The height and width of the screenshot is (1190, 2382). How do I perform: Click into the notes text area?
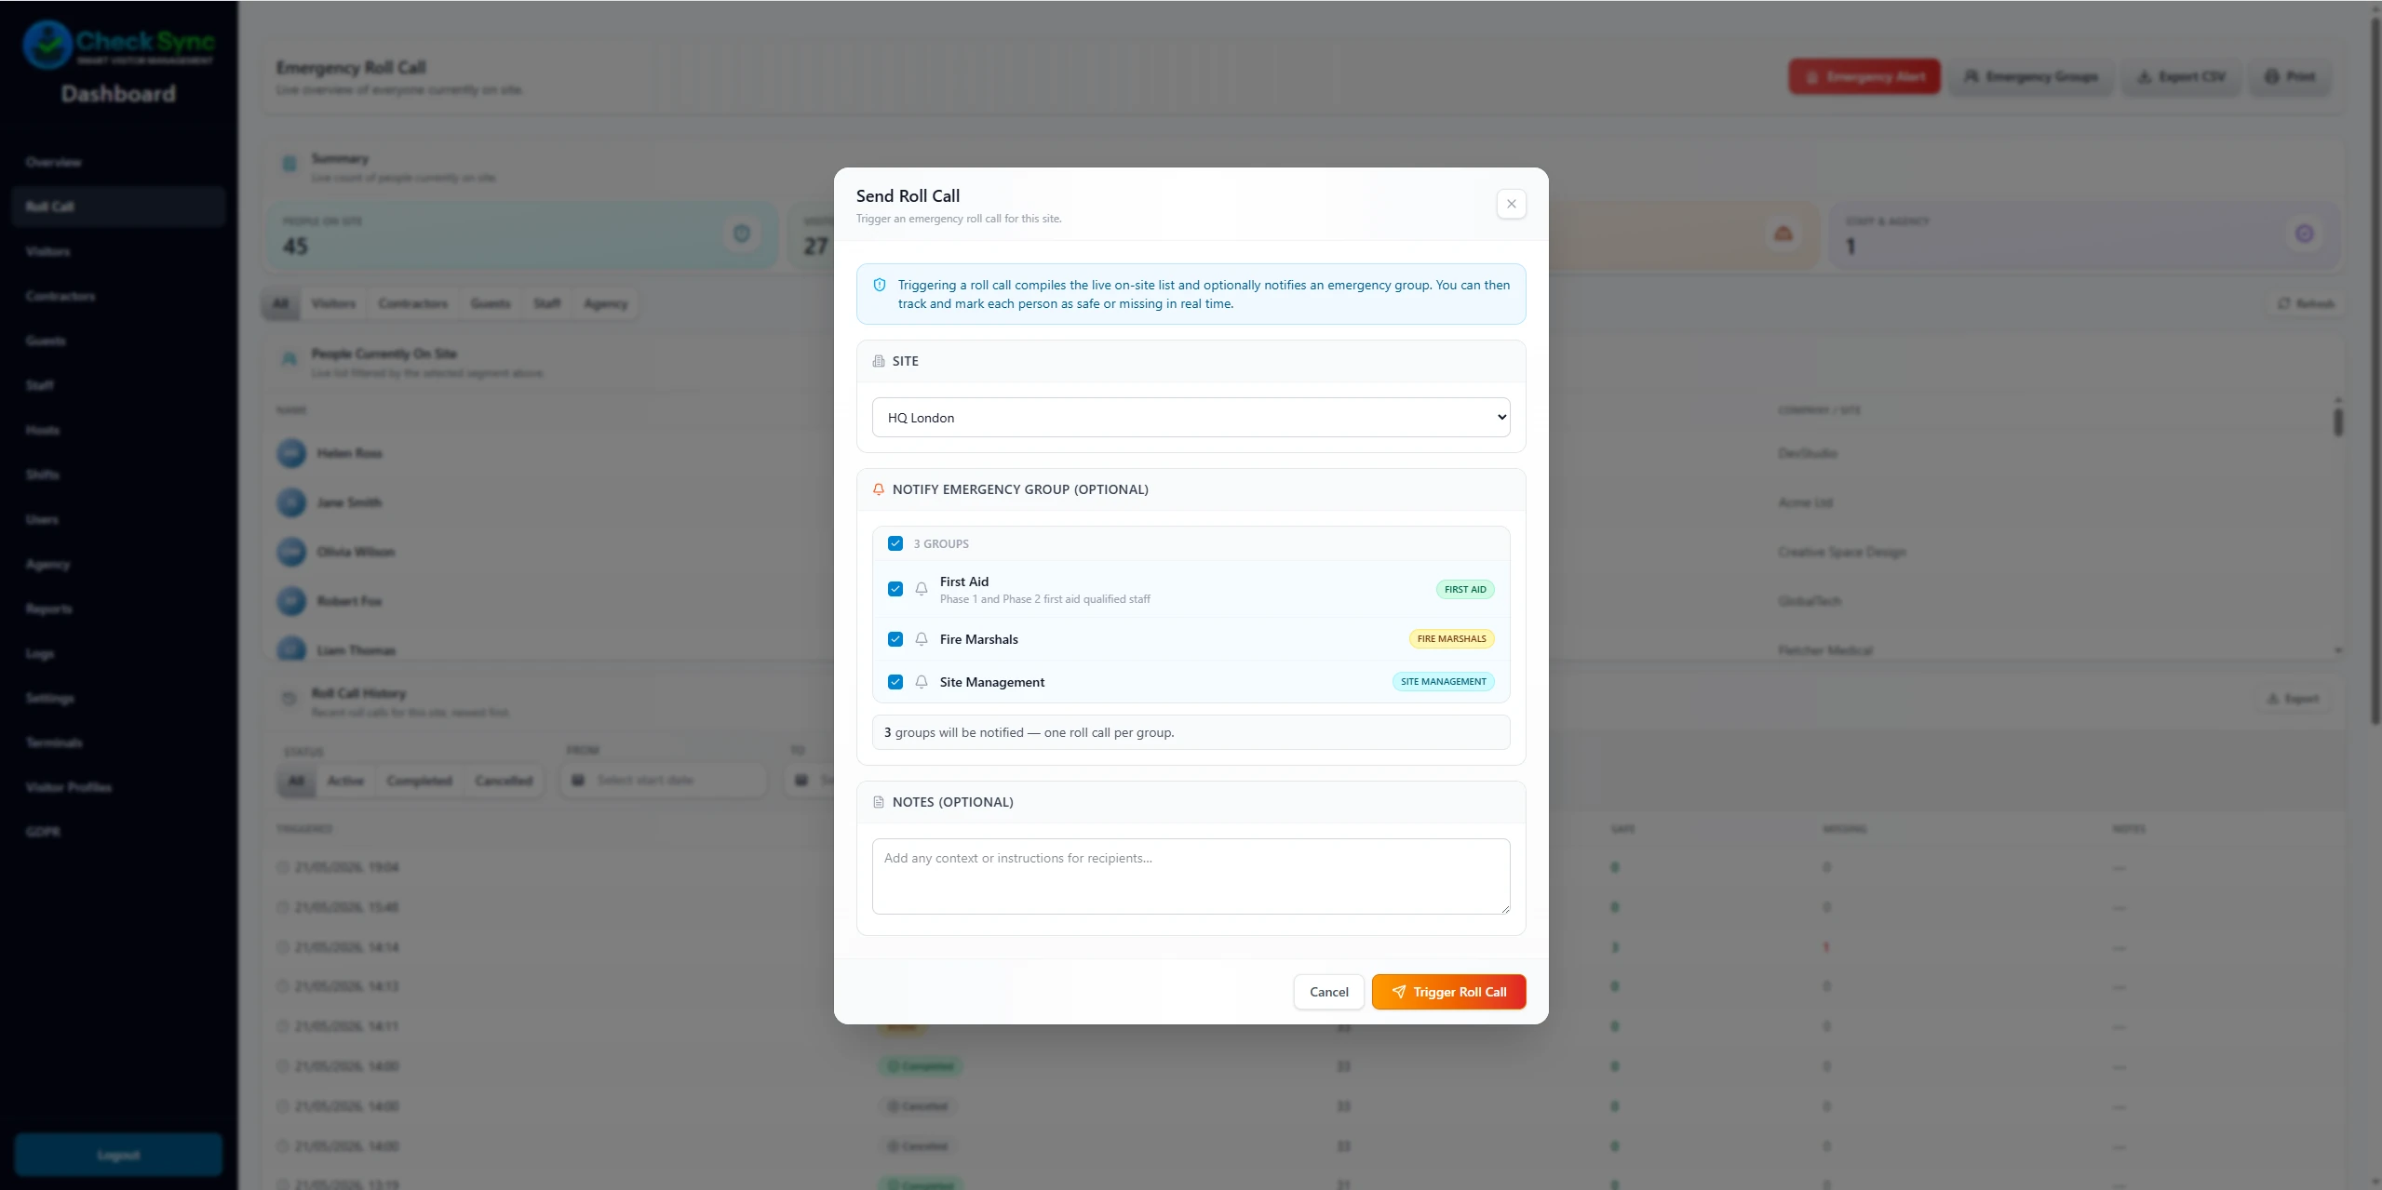(1191, 876)
